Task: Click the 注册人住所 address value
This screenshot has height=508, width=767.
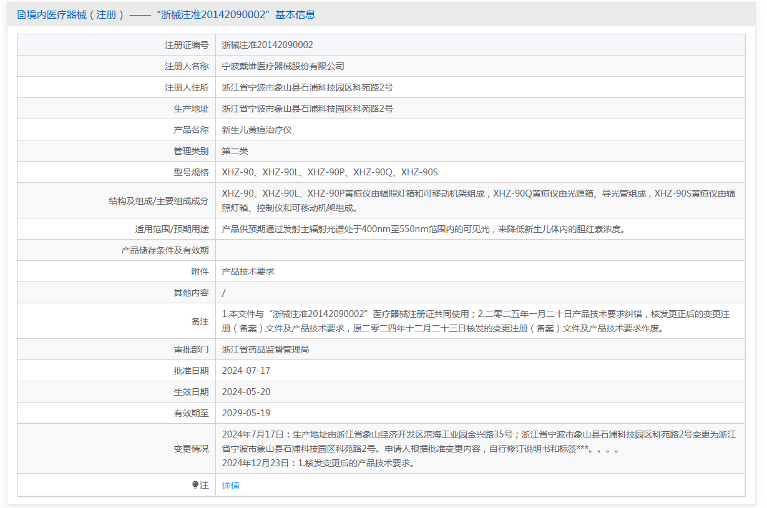Action: point(307,87)
